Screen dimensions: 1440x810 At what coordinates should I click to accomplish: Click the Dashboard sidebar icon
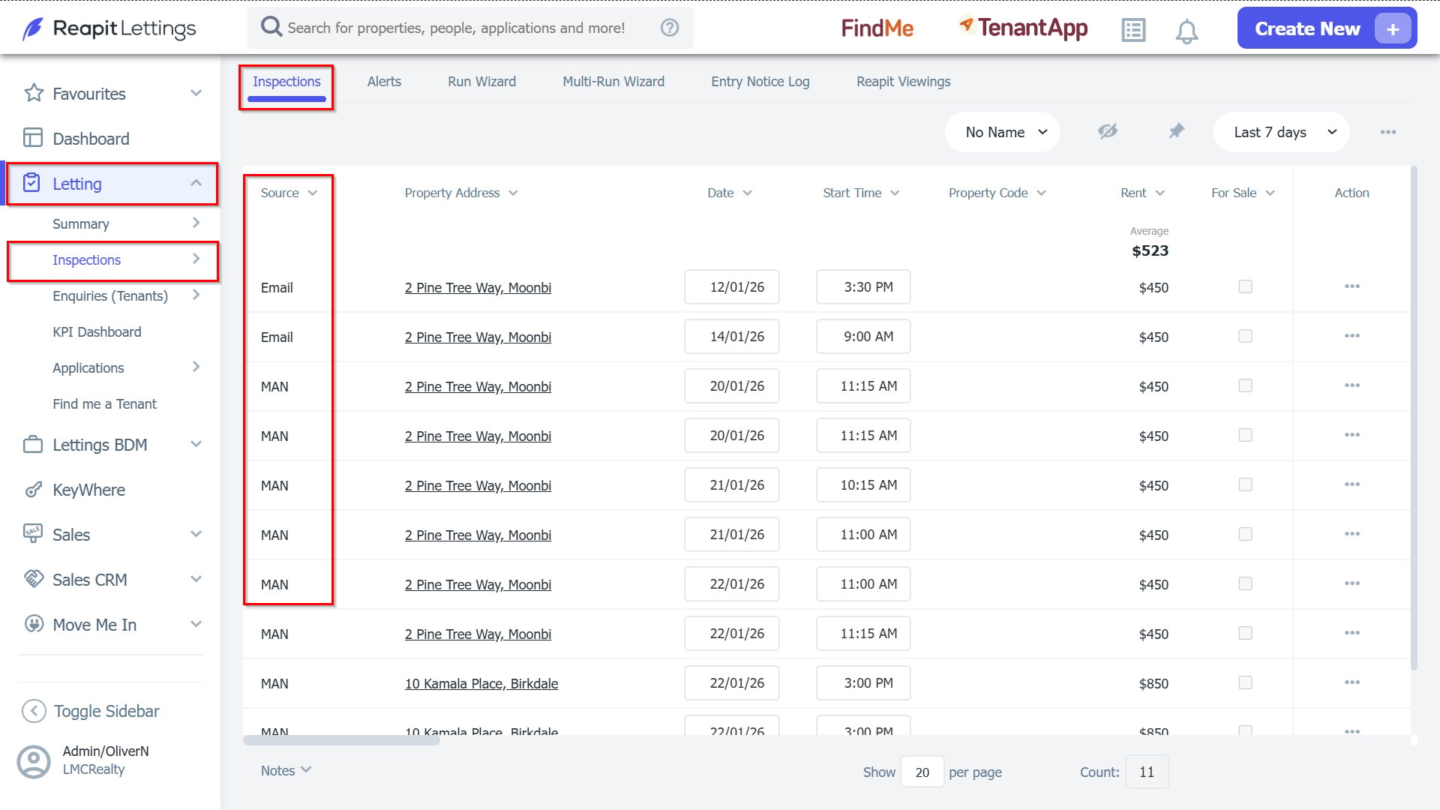coord(33,138)
